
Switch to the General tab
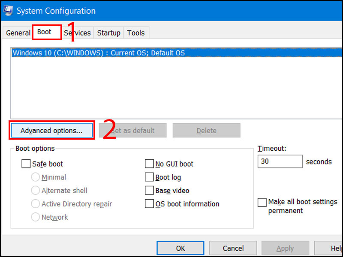[x=18, y=33]
